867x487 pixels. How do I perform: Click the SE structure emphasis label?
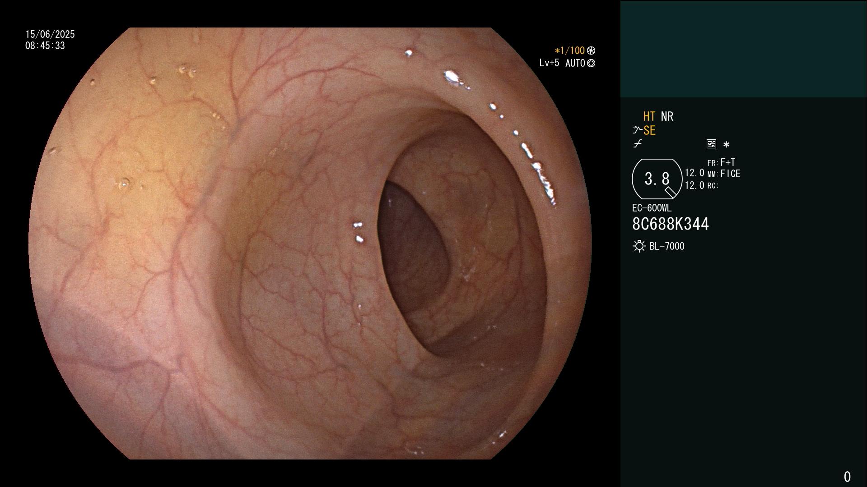pos(649,130)
